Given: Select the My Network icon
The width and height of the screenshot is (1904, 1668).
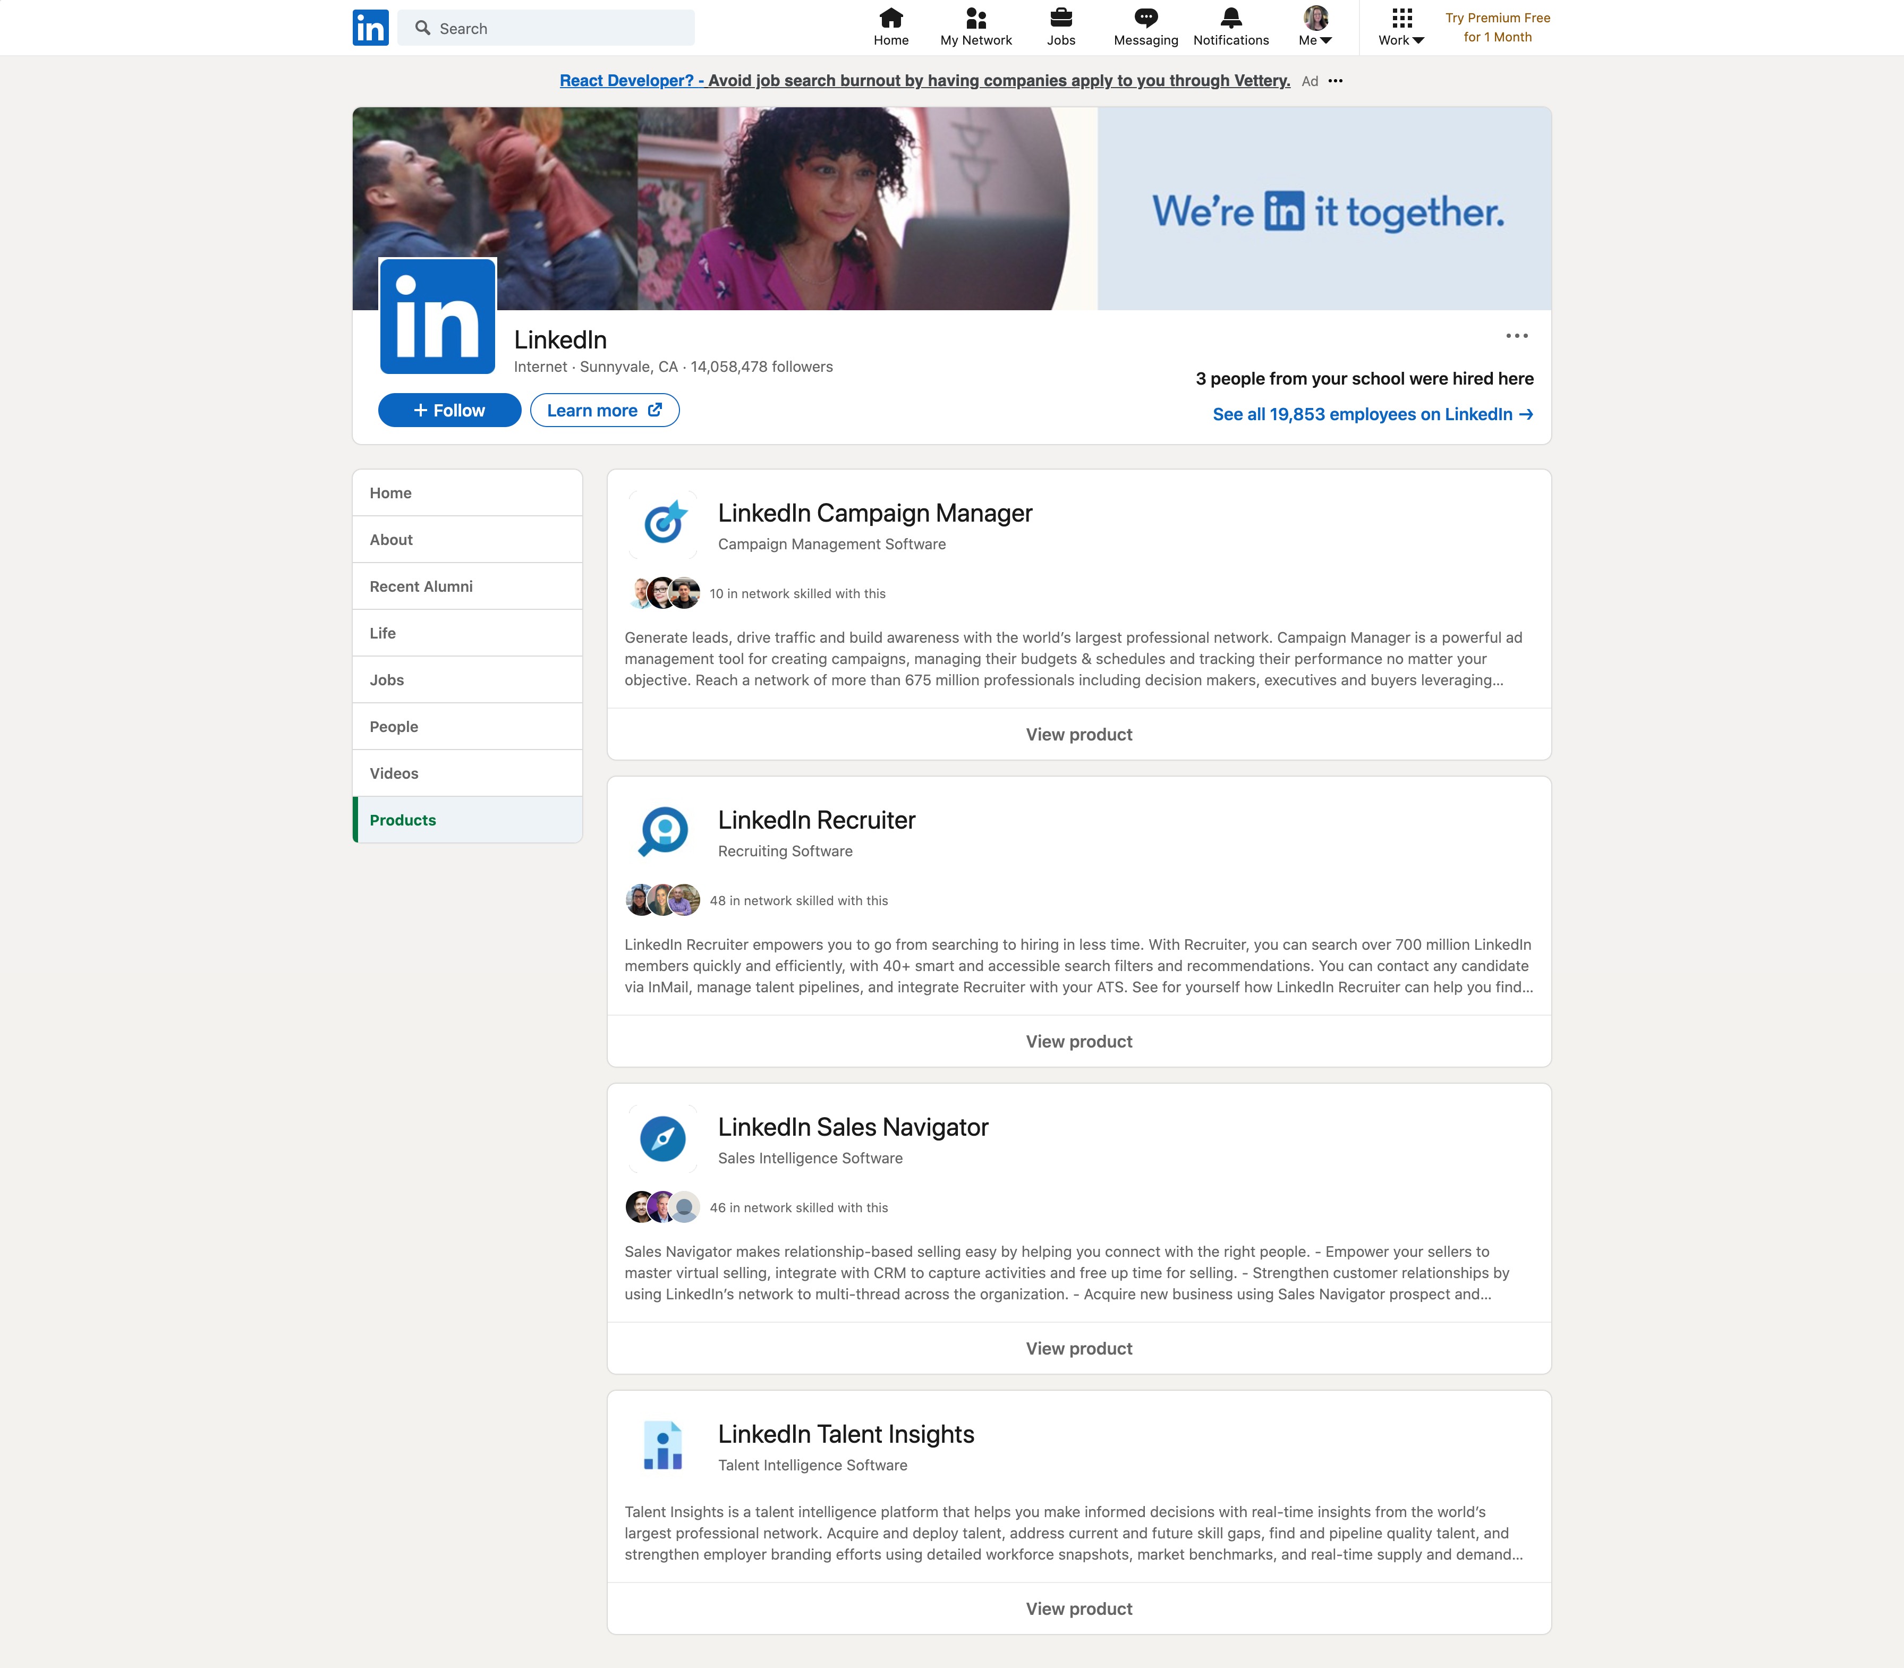Looking at the screenshot, I should [974, 21].
